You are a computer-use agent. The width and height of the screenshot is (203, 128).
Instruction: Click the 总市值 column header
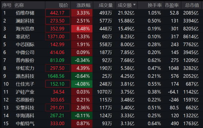click(192, 5)
